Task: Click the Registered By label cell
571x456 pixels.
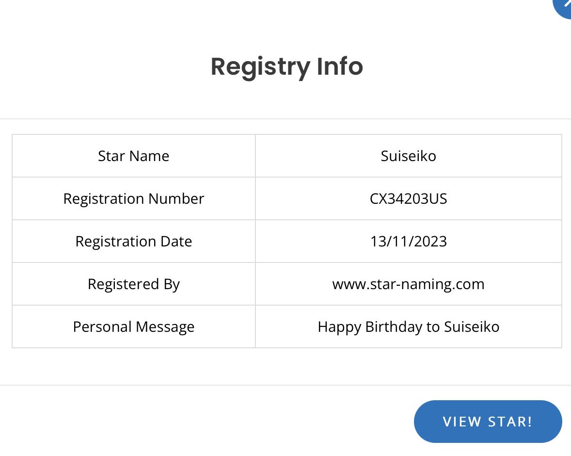Action: pyautogui.click(x=134, y=284)
